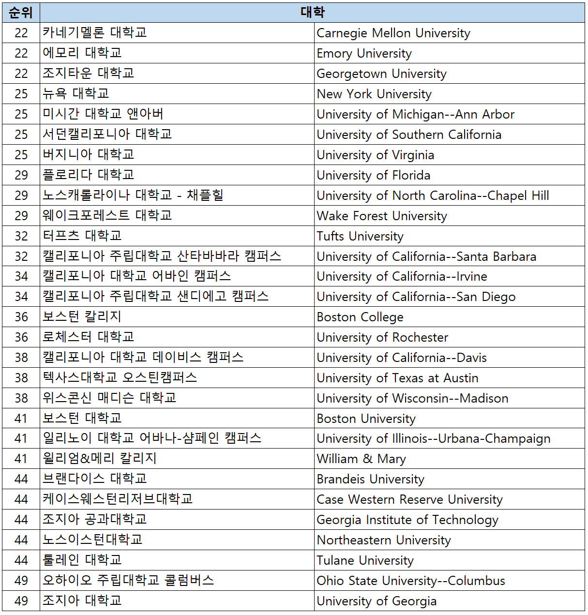Click the 순위 column header
588x615 pixels.
[21, 13]
